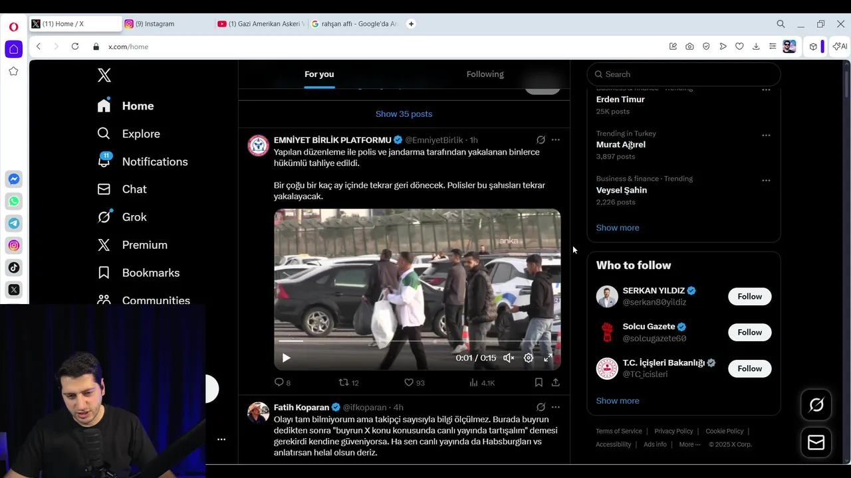
Task: Switch to the For you tab
Action: [x=319, y=74]
